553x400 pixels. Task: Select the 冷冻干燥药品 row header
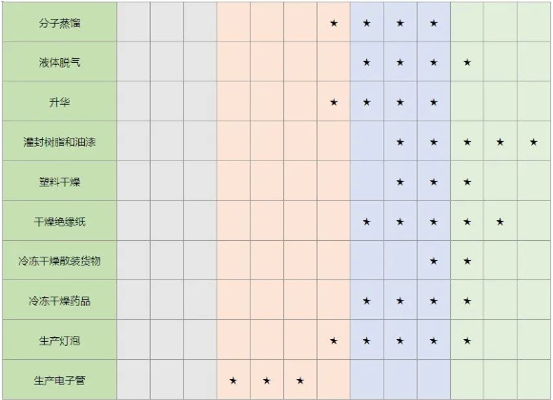(x=60, y=300)
